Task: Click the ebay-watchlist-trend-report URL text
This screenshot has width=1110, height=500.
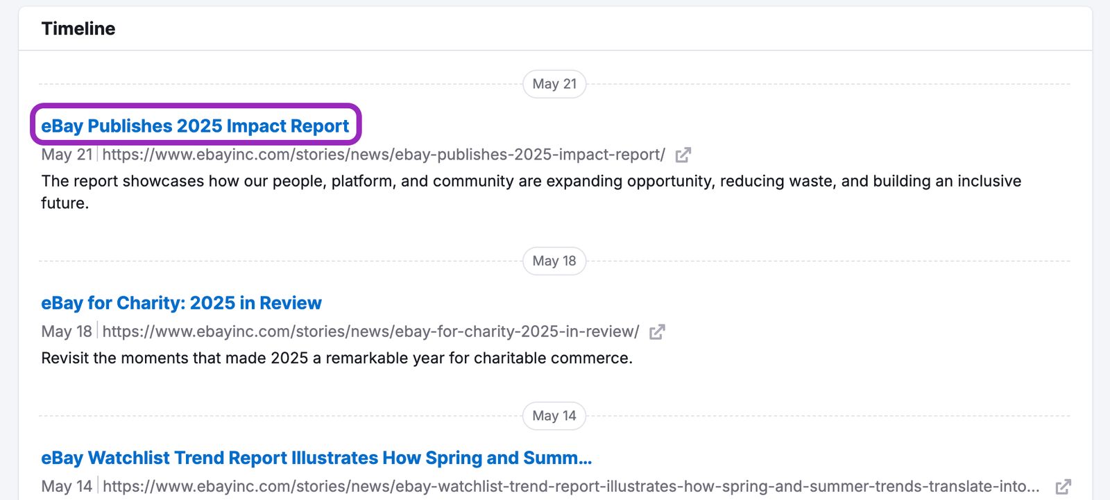Action: tap(571, 487)
